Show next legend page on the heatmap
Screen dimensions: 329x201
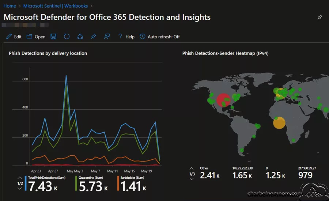coord(192,179)
